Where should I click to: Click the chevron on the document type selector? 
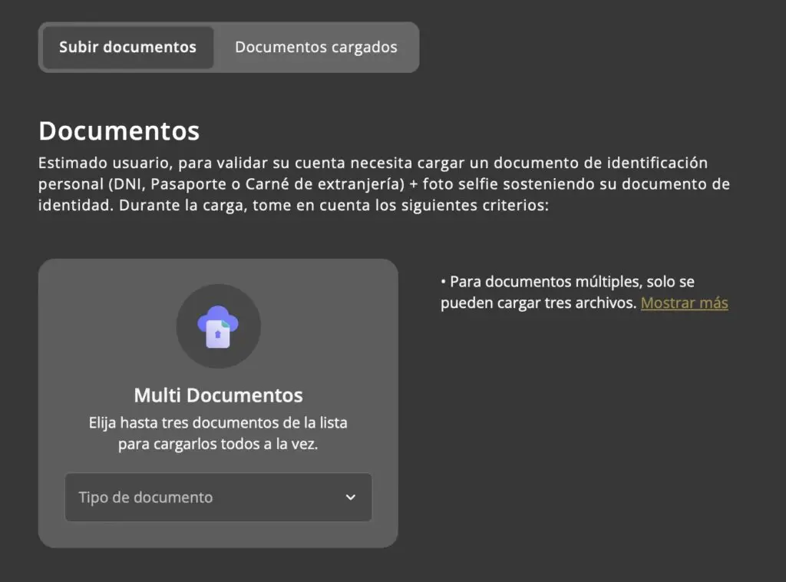click(x=351, y=498)
